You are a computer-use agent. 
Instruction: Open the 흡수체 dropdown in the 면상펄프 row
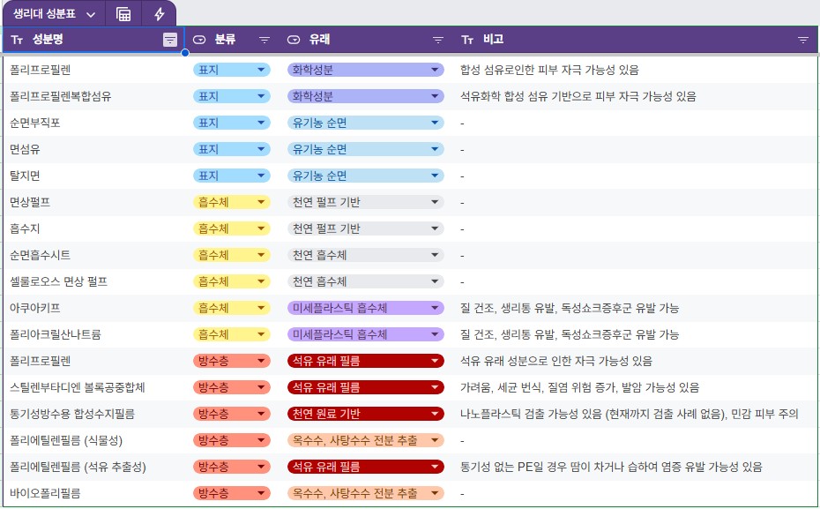click(x=260, y=202)
